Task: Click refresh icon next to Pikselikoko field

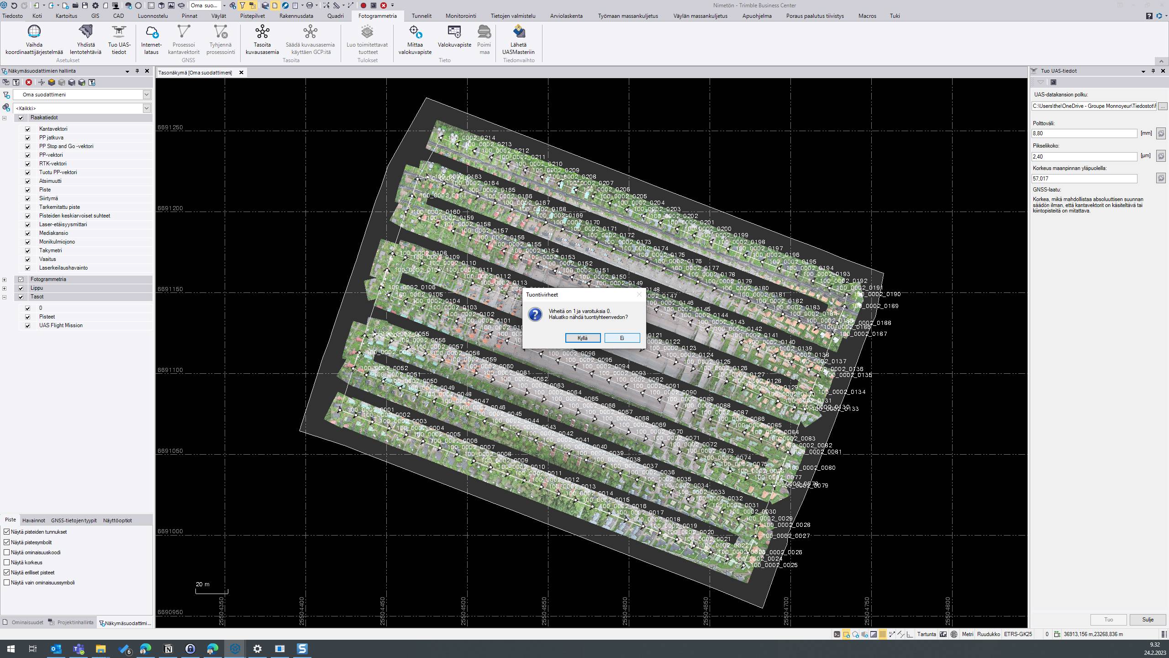Action: tap(1161, 156)
